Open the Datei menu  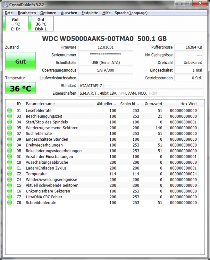point(9,13)
